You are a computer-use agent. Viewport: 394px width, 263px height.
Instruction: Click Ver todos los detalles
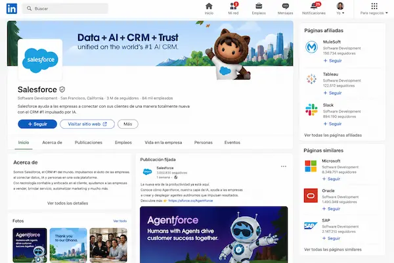click(68, 203)
